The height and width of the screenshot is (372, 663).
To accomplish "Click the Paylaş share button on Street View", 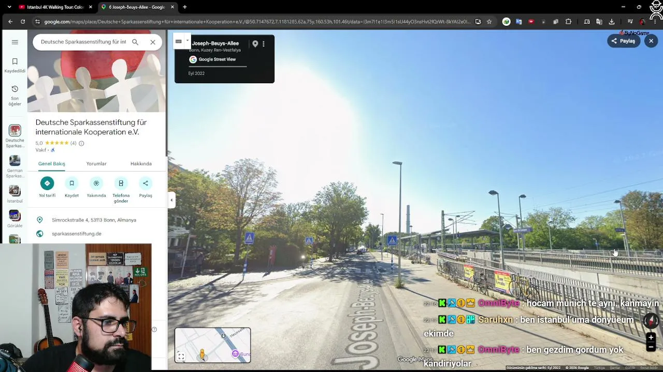I will (x=624, y=41).
